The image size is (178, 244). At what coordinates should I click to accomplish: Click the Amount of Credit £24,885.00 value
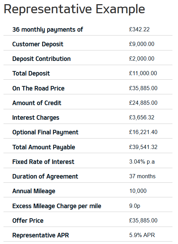click(x=143, y=103)
